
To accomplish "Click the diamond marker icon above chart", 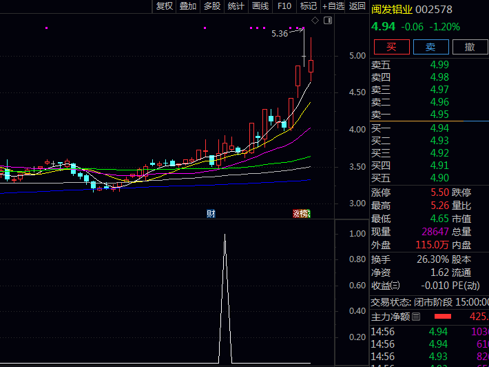I will click(x=315, y=21).
